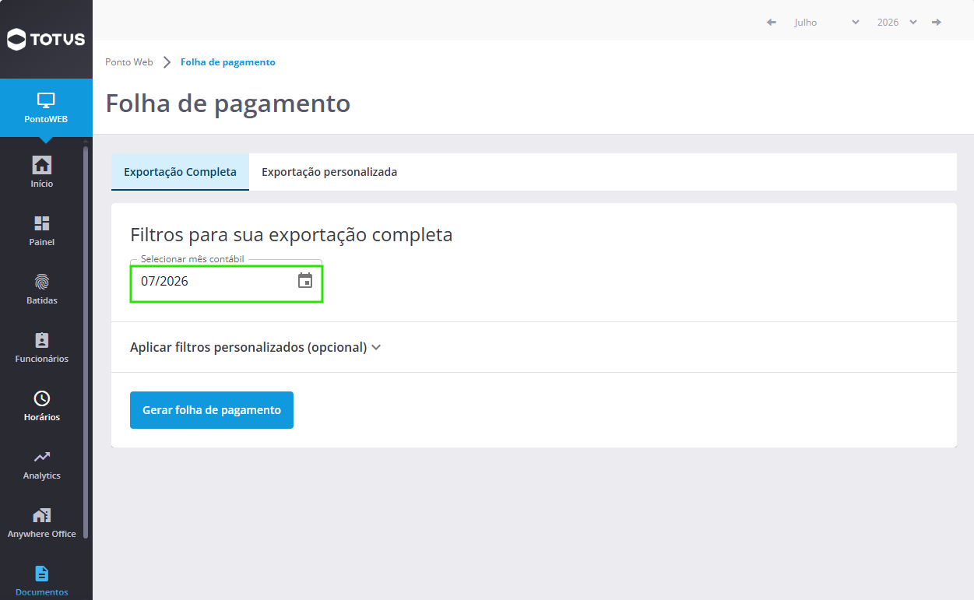This screenshot has width=974, height=600.
Task: Open the 2026 year dropdown
Action: [x=897, y=22]
